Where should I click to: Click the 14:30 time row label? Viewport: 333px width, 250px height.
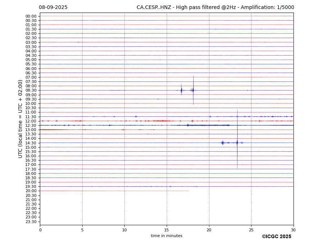[x=31, y=143]
